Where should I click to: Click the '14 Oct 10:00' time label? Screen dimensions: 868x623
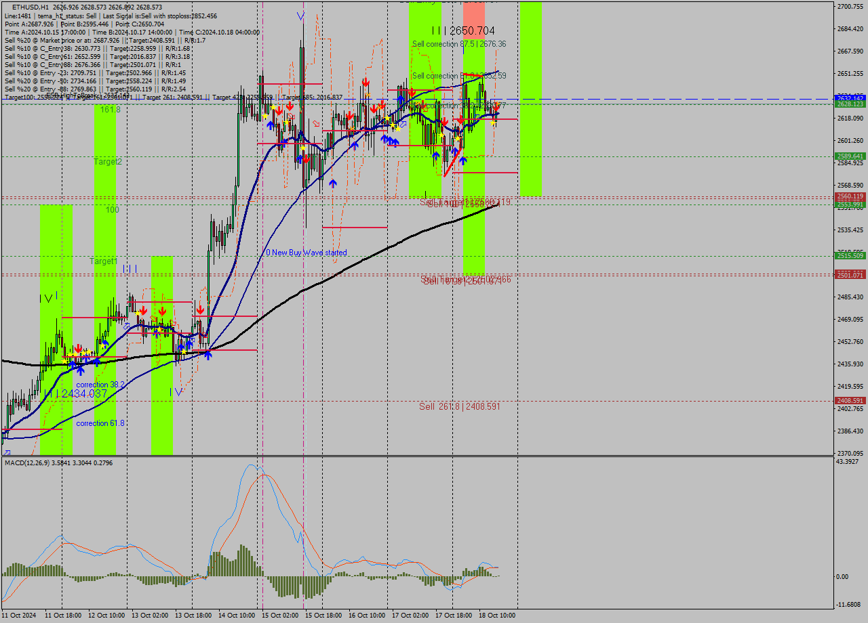coord(237,616)
